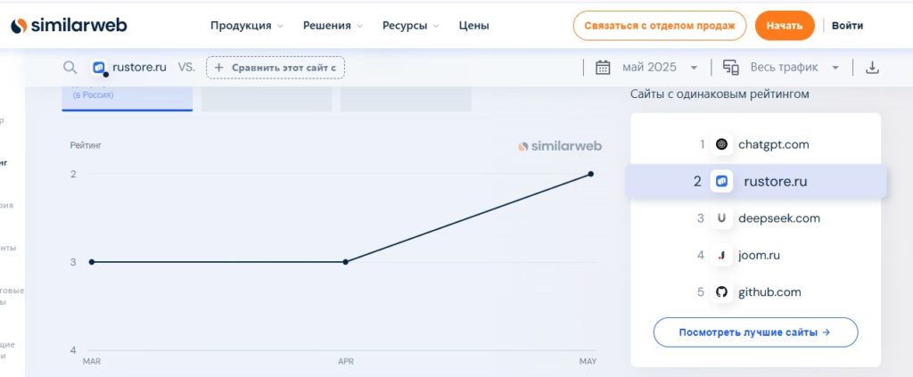Viewport: 913px width, 377px height.
Task: Open the Цены page
Action: click(x=474, y=26)
